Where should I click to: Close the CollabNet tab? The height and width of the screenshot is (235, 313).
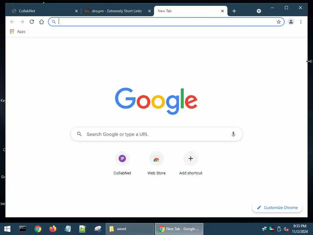pos(76,11)
